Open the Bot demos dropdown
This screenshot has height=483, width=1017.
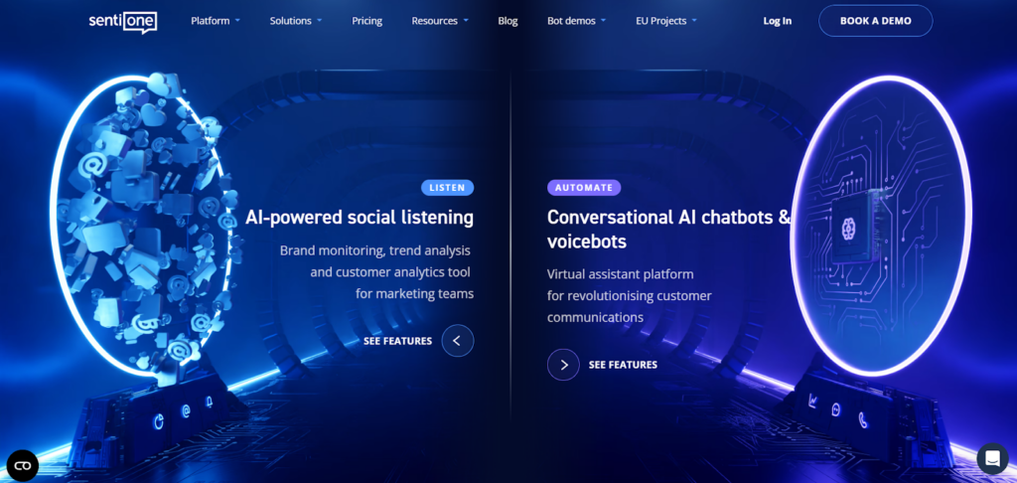(577, 21)
